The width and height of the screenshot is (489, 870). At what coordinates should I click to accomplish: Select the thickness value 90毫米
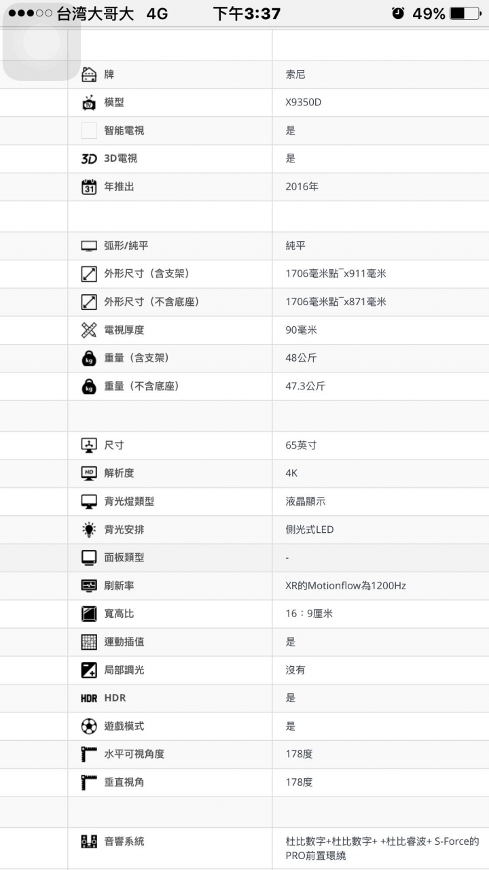[301, 330]
